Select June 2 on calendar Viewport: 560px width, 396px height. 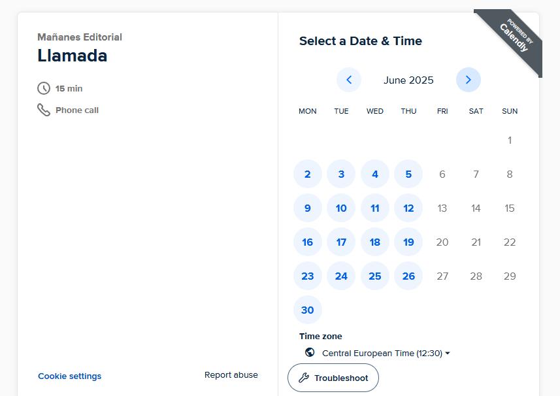[308, 174]
